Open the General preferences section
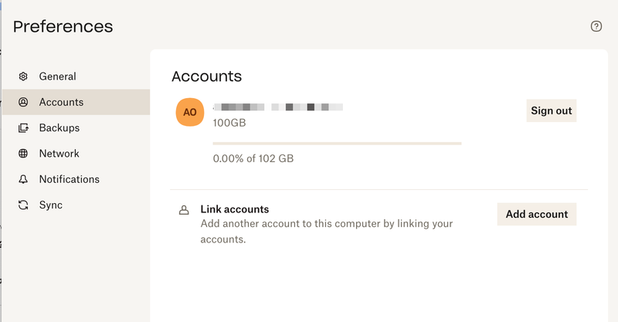The width and height of the screenshot is (618, 322). pos(57,76)
